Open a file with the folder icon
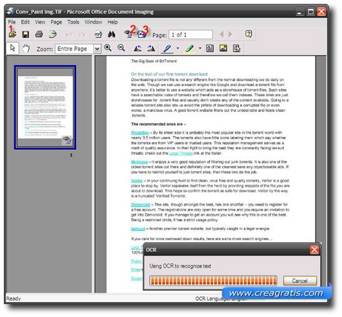 click(x=12, y=34)
